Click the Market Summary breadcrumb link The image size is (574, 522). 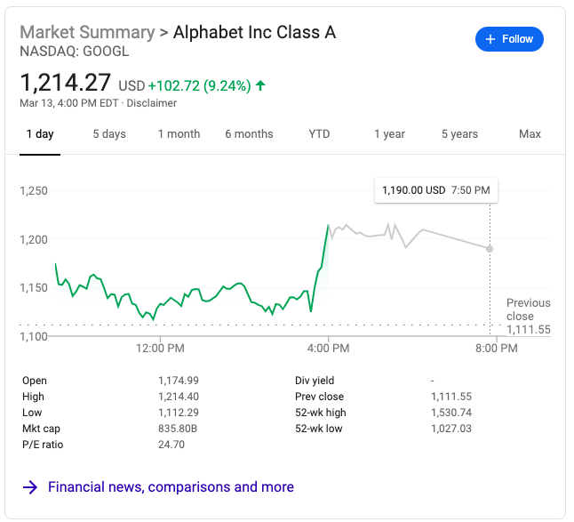pos(87,33)
